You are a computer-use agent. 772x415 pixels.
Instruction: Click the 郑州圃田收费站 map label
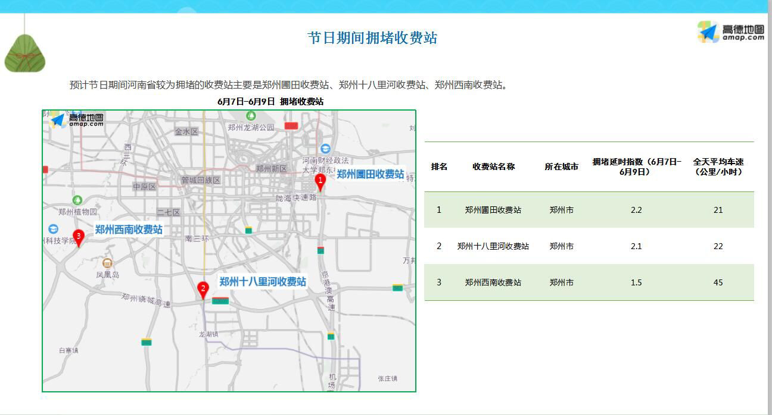tap(370, 174)
